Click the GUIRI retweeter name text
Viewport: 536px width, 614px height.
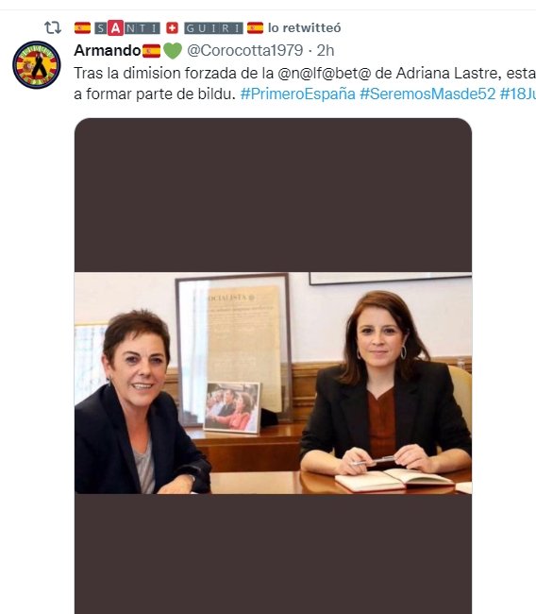(x=213, y=28)
